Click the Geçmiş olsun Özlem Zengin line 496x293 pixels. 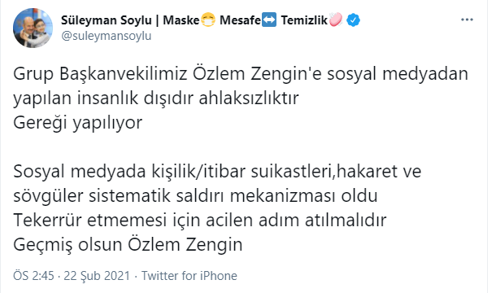click(x=128, y=244)
